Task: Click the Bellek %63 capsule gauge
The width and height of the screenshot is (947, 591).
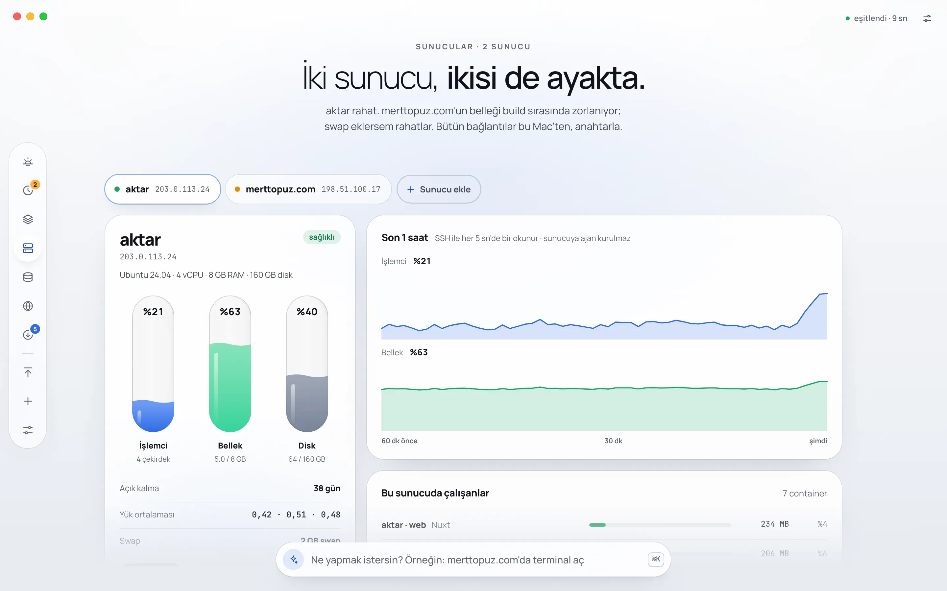Action: coord(230,363)
